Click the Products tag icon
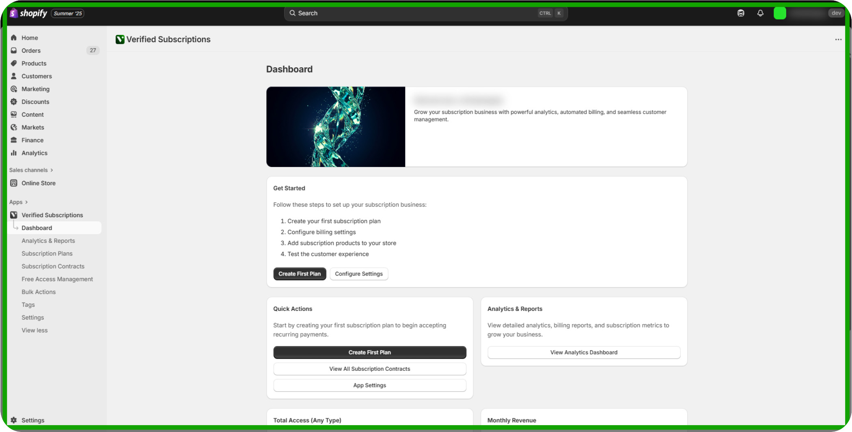852x432 pixels. [14, 63]
